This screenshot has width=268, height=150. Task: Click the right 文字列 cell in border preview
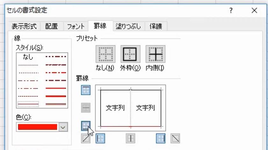[145, 108]
